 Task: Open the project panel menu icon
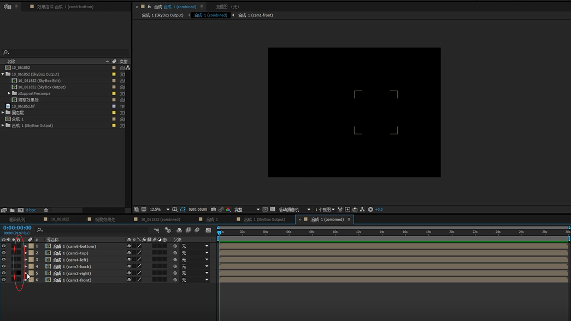coord(16,7)
